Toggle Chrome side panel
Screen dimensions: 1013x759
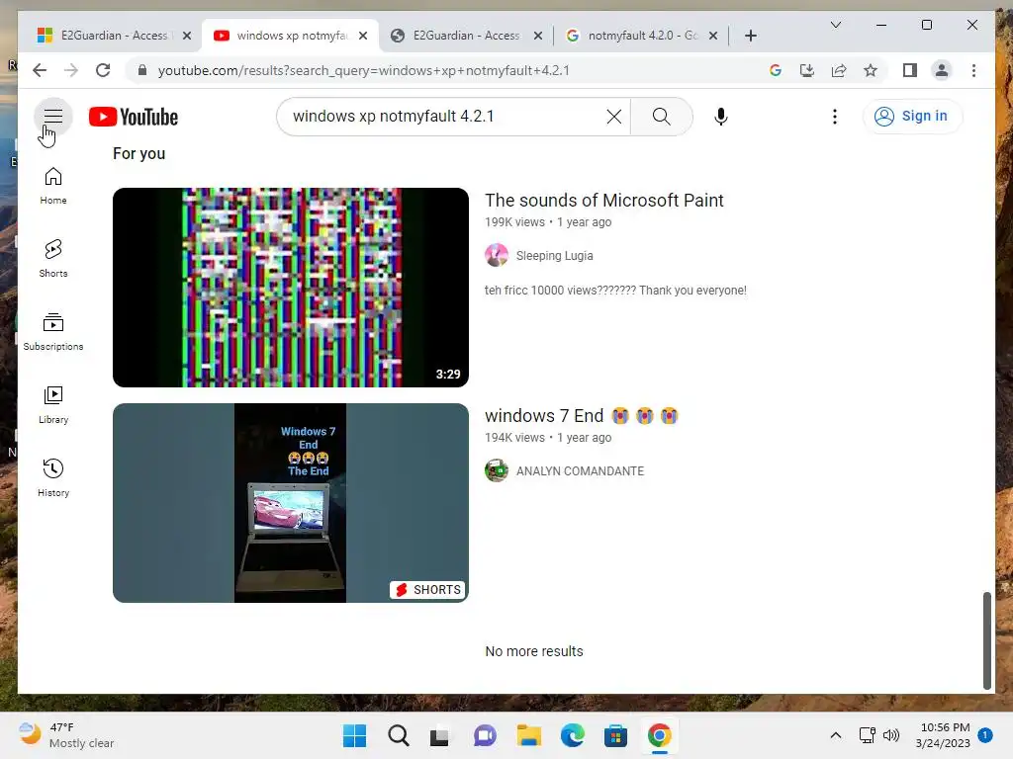click(x=910, y=70)
